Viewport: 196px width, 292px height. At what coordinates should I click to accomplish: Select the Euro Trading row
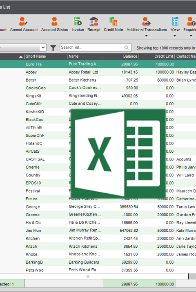[x=98, y=64]
